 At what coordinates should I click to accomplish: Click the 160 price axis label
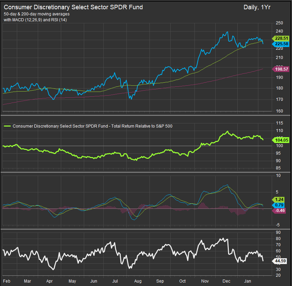[x=279, y=111]
